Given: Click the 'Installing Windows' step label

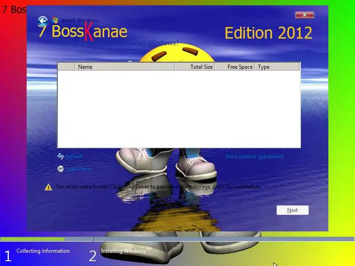Looking at the screenshot, I should click(123, 251).
